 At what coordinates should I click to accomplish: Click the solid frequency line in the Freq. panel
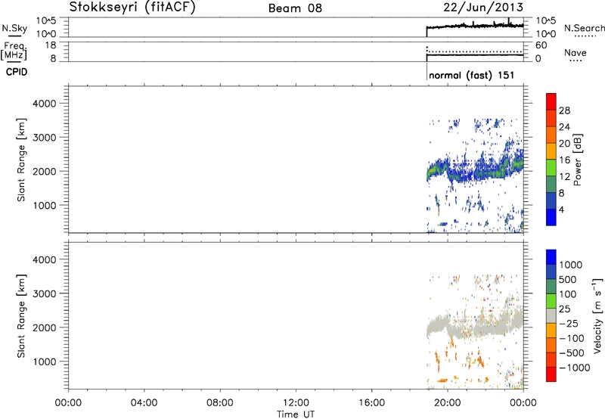pos(475,54)
